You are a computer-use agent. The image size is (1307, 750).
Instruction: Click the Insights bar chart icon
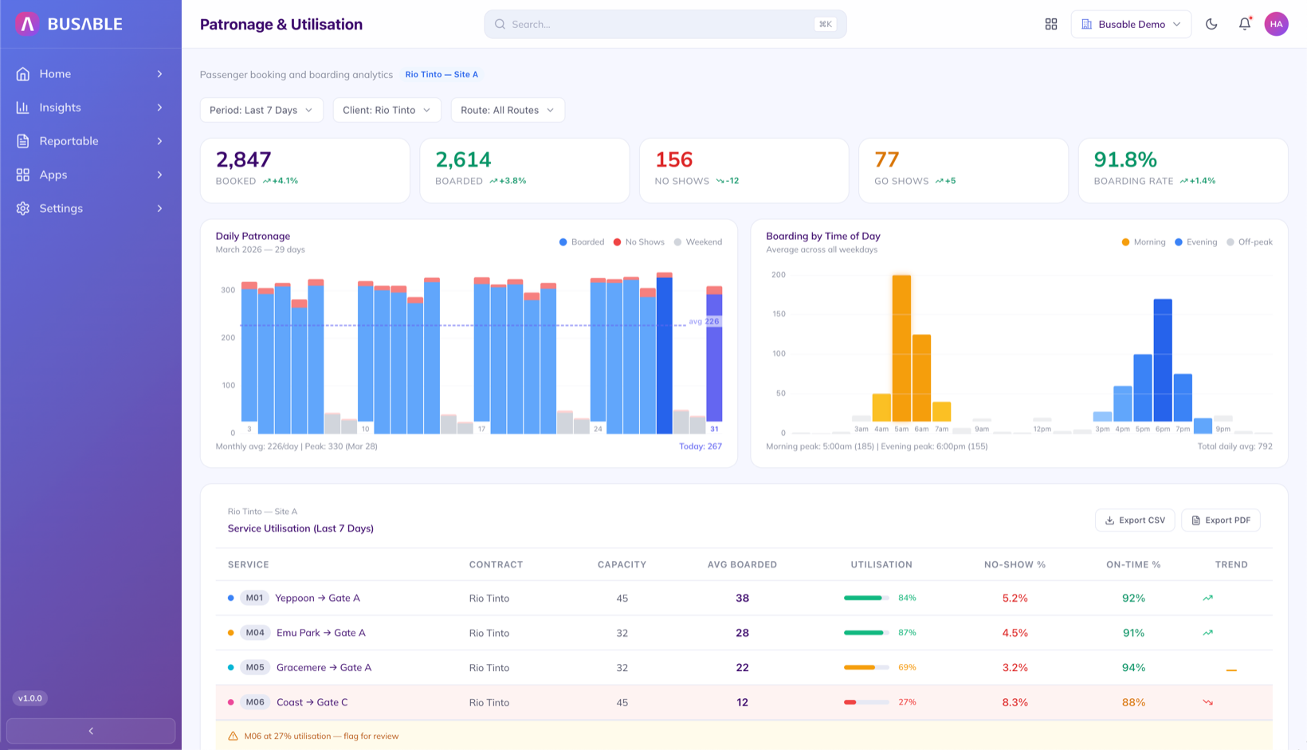(23, 108)
